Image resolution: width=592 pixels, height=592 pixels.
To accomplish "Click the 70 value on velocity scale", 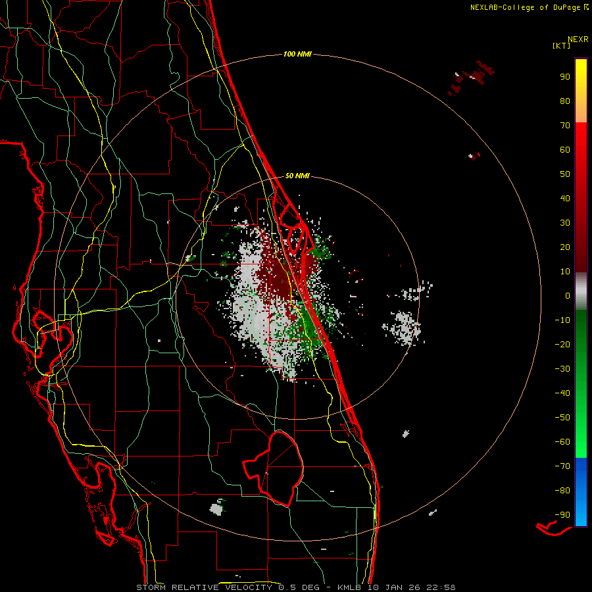I will 565,126.
